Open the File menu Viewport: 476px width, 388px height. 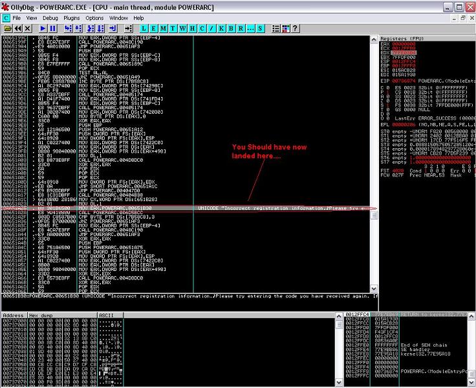[17, 18]
